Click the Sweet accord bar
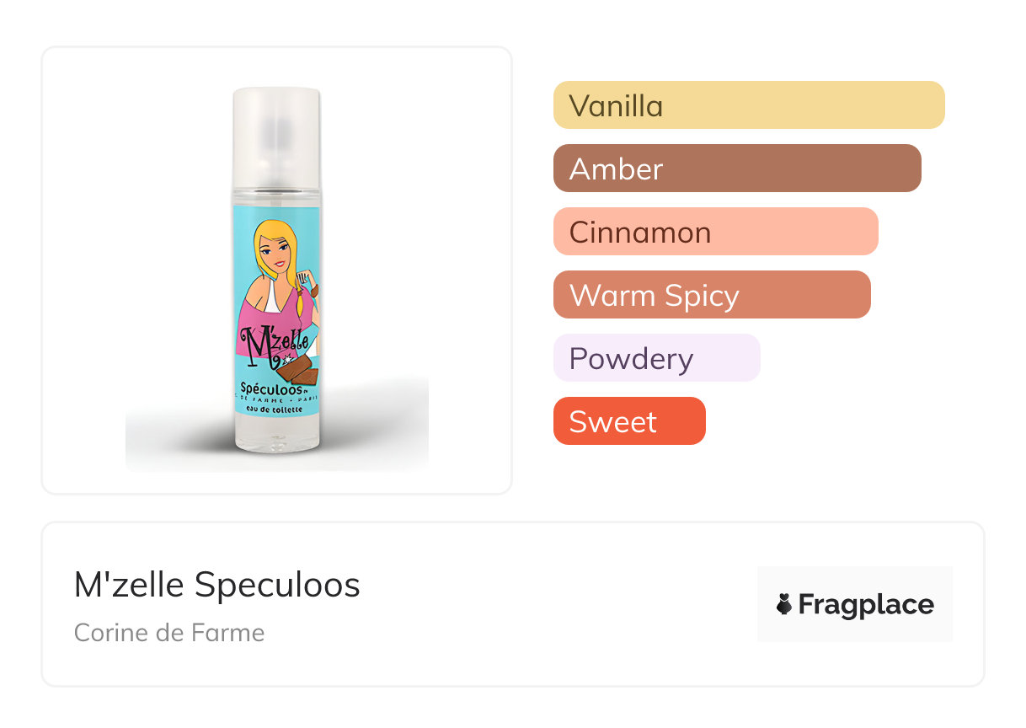The width and height of the screenshot is (1026, 728). (628, 421)
